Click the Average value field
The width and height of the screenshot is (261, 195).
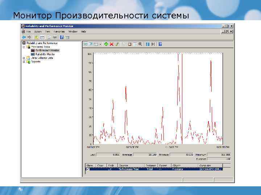145,155
